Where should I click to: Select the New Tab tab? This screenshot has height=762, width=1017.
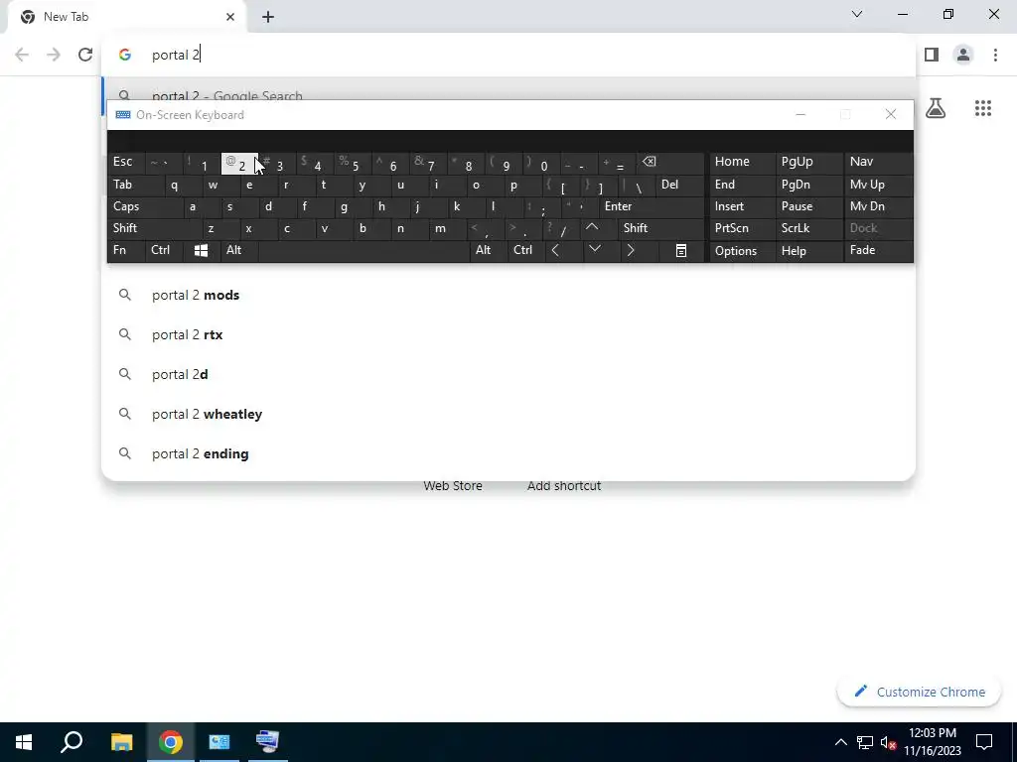[x=127, y=17]
